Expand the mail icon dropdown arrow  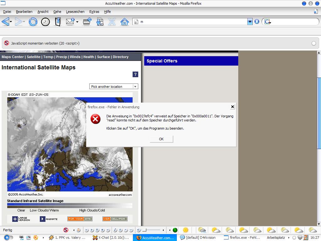[77, 22]
